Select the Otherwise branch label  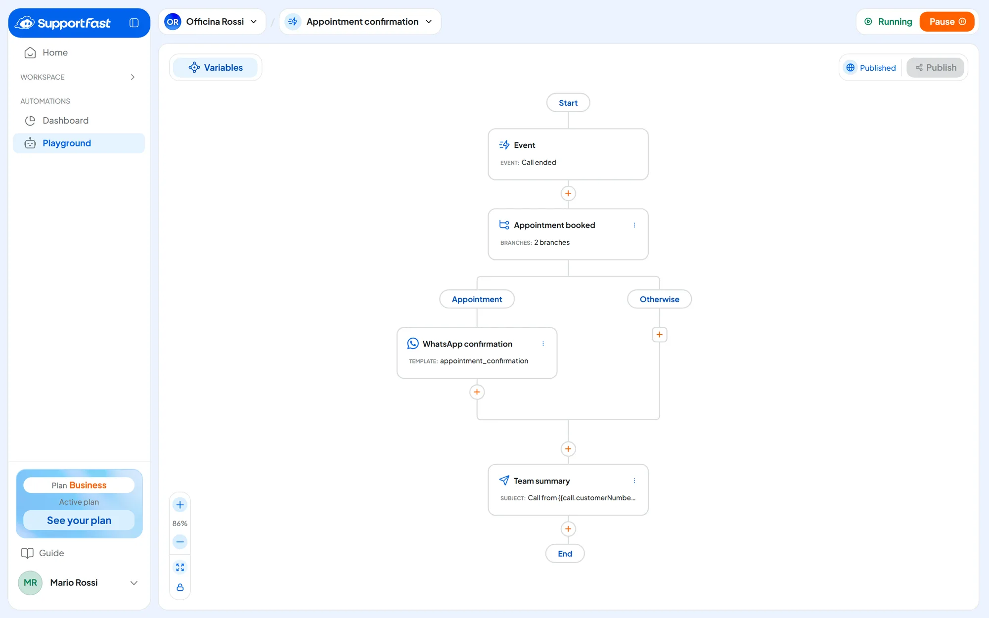[x=659, y=299]
